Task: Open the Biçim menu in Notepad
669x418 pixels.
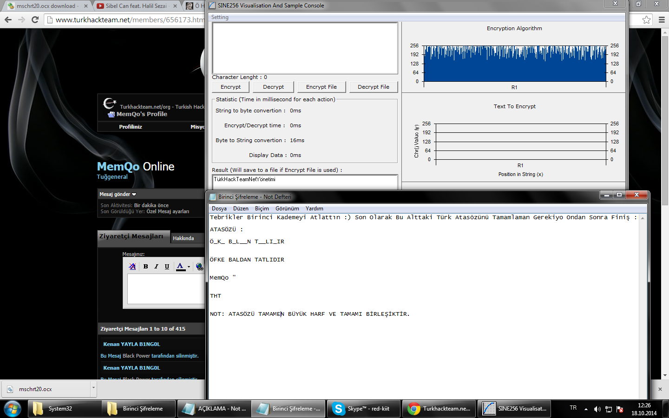Action: [262, 209]
